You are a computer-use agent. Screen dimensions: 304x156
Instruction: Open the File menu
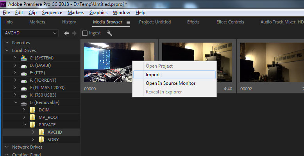6,13
